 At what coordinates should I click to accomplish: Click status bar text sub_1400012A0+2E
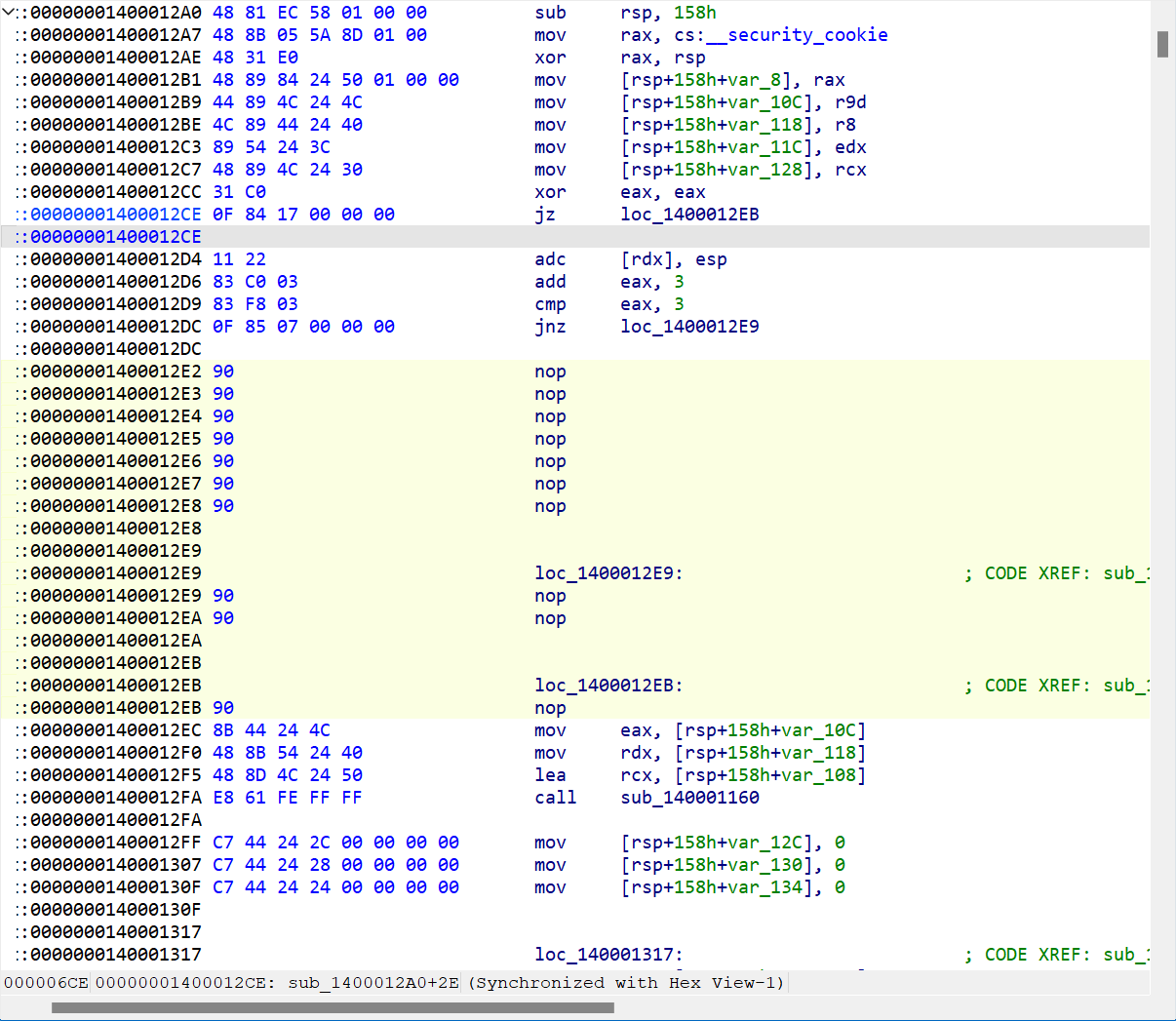pos(373,983)
